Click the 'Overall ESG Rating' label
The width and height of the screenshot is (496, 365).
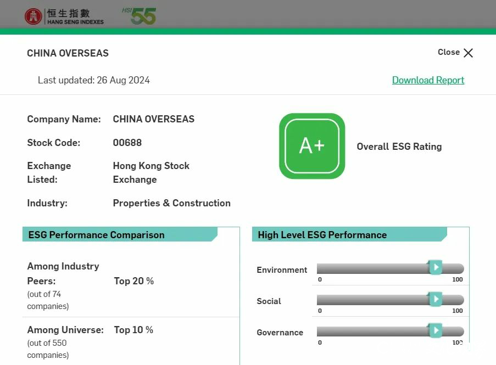(x=399, y=147)
